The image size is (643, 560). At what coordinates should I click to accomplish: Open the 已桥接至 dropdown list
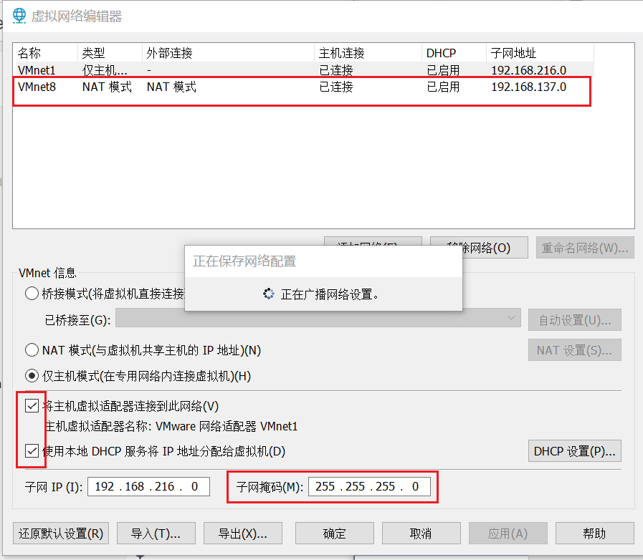coord(510,319)
